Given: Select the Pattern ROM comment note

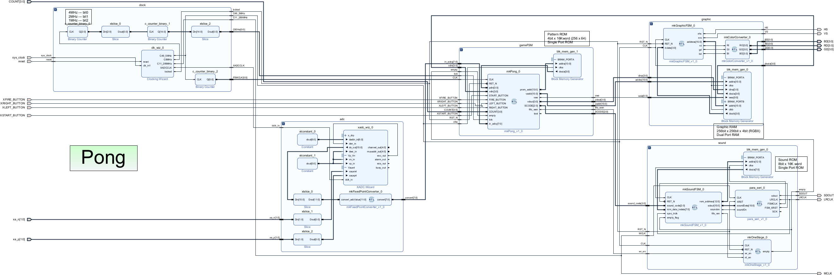Looking at the screenshot, I should 567,38.
